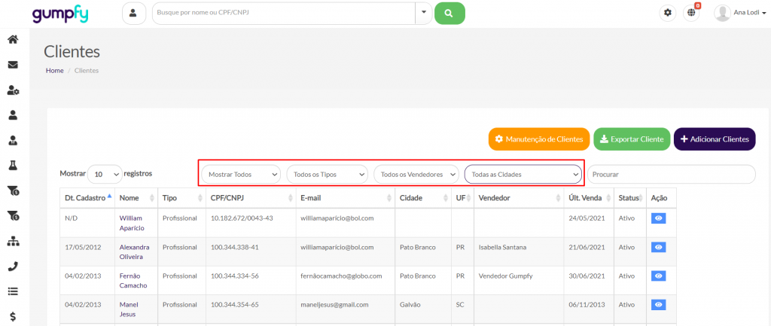771x326 pixels.
Task: Click the Adicionar Clientes button
Action: [x=714, y=139]
